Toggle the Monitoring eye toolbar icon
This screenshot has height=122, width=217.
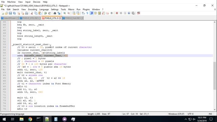click(x=112, y=13)
